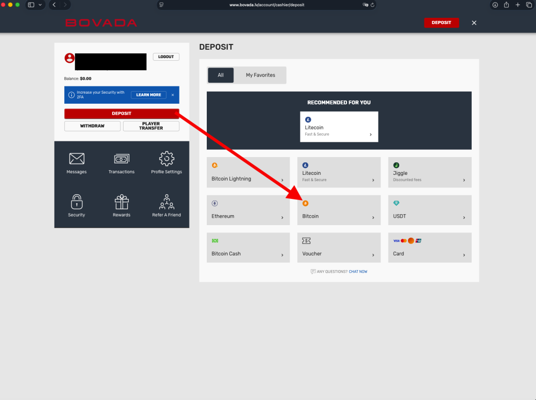Open the Refer A Friend icon
The height and width of the screenshot is (400, 536).
(166, 202)
